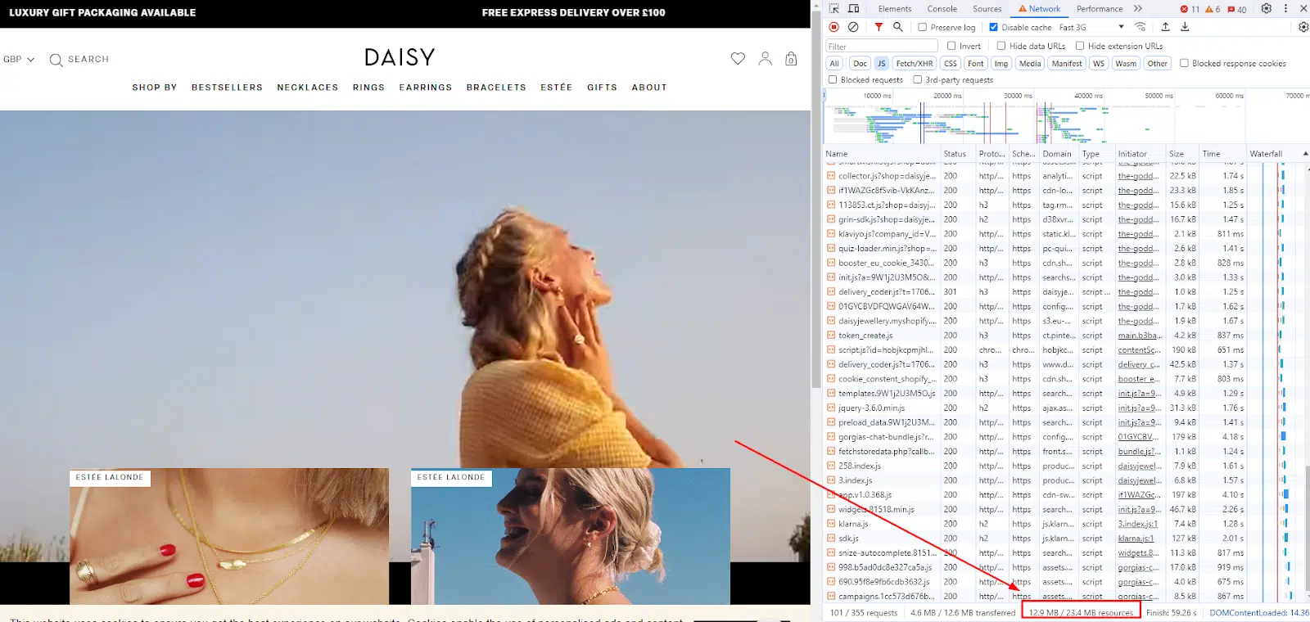Open network search magnifier
1310x622 pixels.
coord(898,27)
